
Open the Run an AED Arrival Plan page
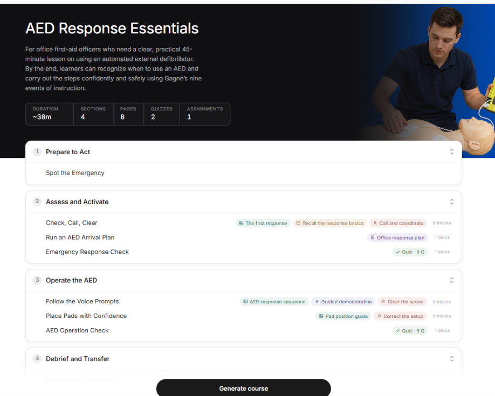pyautogui.click(x=80, y=237)
